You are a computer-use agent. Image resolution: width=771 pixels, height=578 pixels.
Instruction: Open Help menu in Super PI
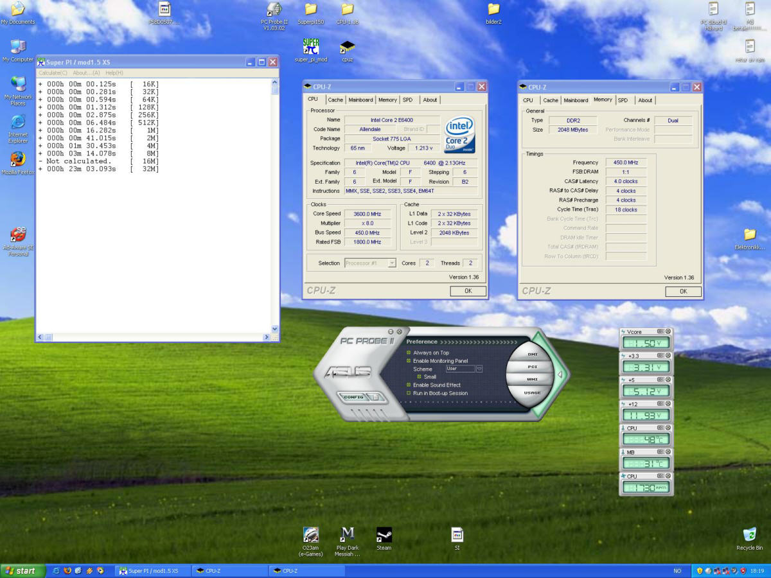[114, 73]
